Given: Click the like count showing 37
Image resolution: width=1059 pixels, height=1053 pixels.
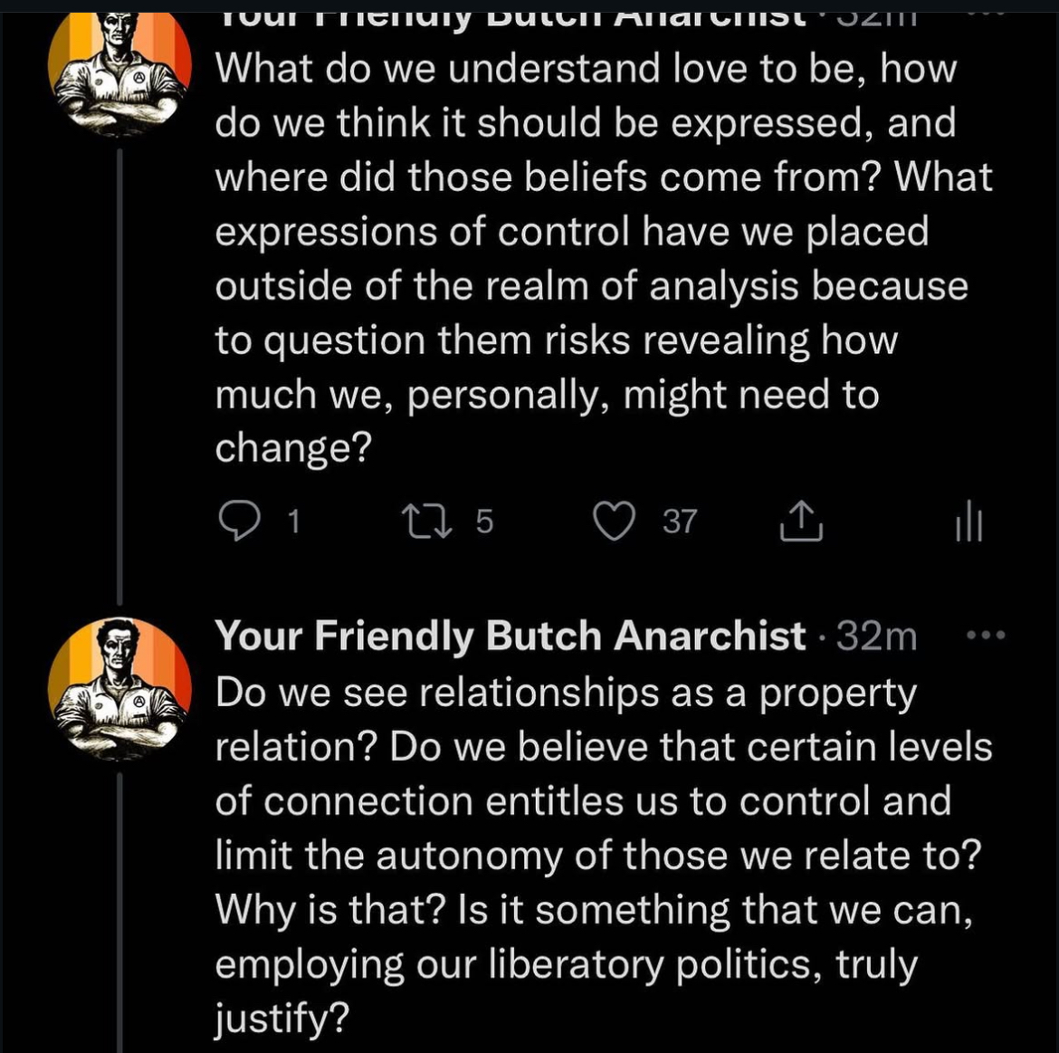Looking at the screenshot, I should click(680, 522).
